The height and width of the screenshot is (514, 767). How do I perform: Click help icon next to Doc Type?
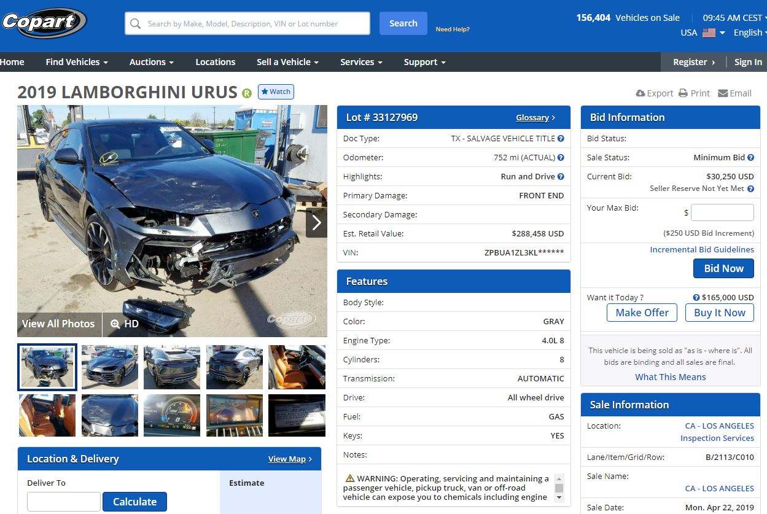561,139
